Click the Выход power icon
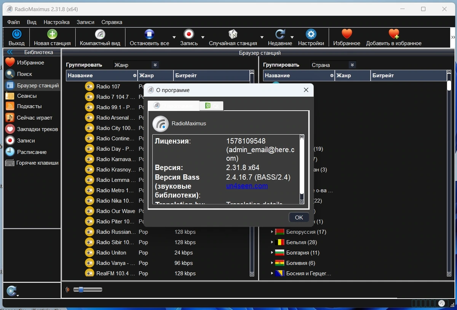The image size is (457, 310). [x=16, y=34]
